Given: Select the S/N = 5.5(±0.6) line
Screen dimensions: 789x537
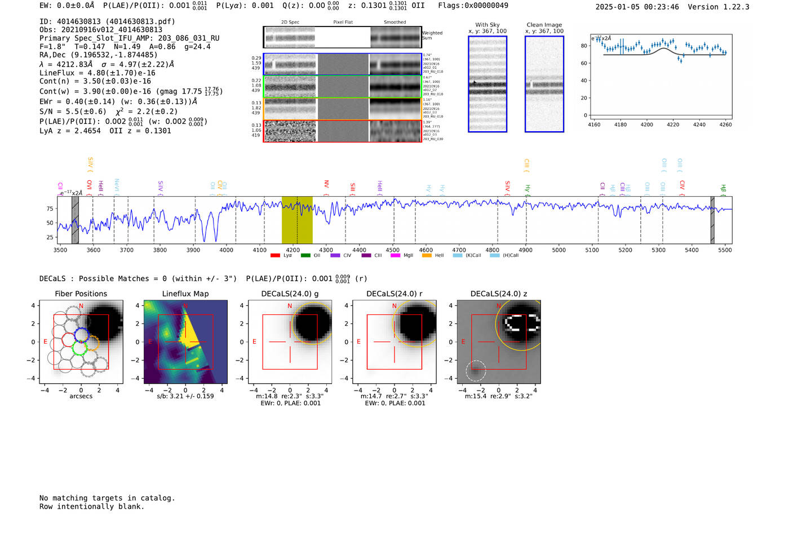Looking at the screenshot, I should [x=109, y=112].
